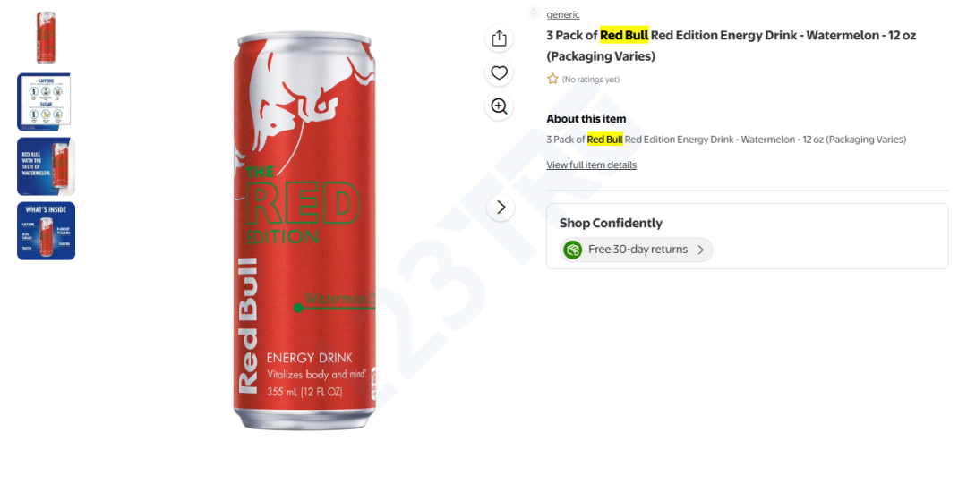Select the What's Inside thumbnail
The image size is (967, 492).
(x=47, y=231)
